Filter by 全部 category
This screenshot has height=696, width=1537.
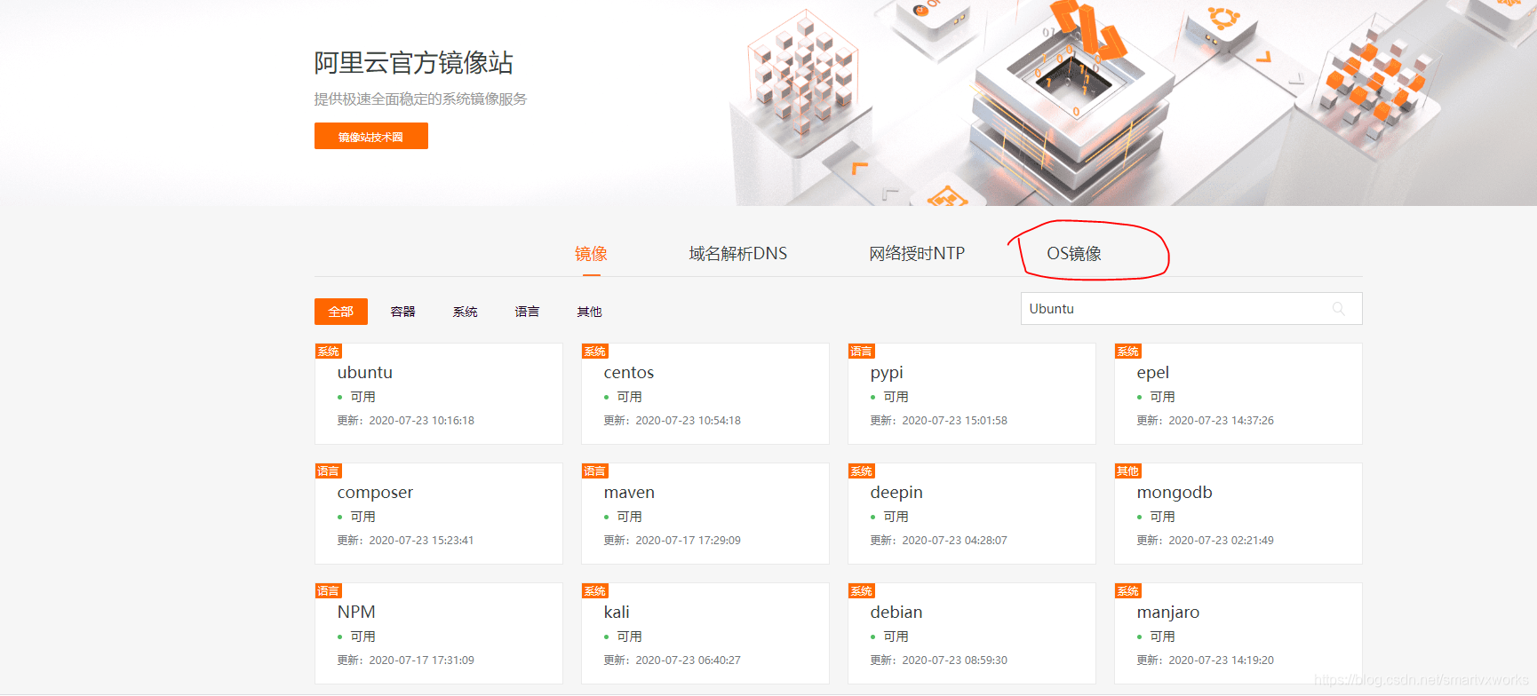tap(341, 312)
